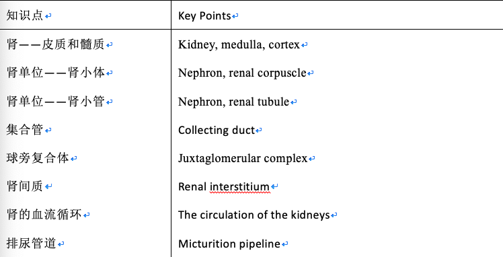Click The circulation of the kidneys text
Screen dimensions: 503x257
point(254,215)
